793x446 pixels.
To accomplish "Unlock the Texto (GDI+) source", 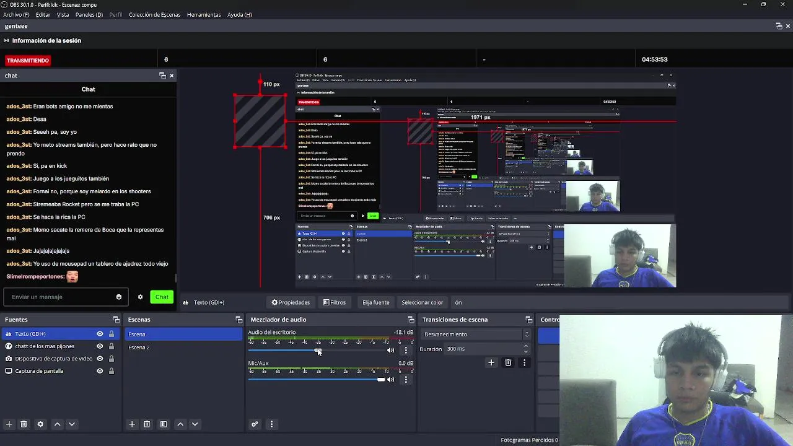I will pyautogui.click(x=112, y=334).
